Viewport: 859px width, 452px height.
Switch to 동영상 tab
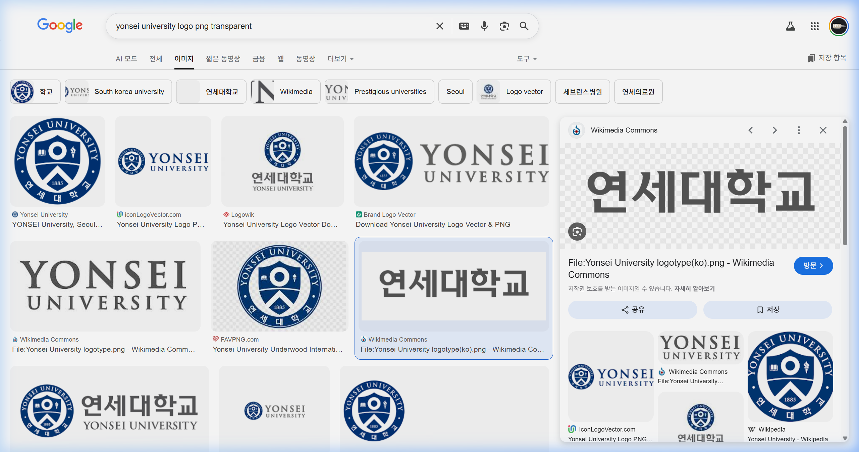(306, 59)
